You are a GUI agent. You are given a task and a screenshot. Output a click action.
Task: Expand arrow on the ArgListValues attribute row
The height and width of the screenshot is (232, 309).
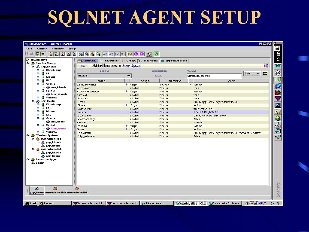click(x=127, y=85)
